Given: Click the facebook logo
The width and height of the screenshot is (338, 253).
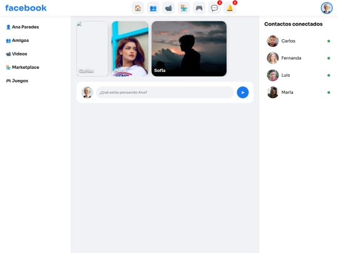Looking at the screenshot, I should 26,8.
